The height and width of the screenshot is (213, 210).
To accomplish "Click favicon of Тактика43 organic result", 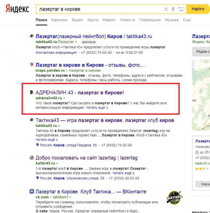I will (32, 120).
